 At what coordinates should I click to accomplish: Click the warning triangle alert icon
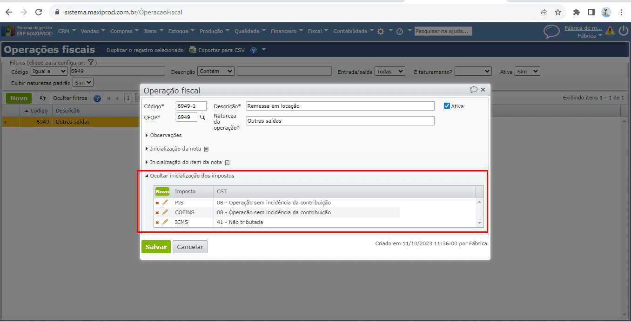610,31
